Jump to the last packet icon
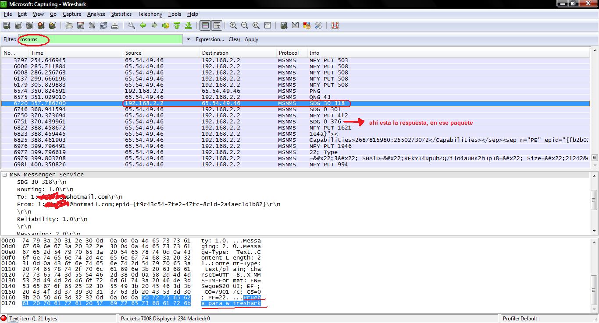 coord(188,26)
